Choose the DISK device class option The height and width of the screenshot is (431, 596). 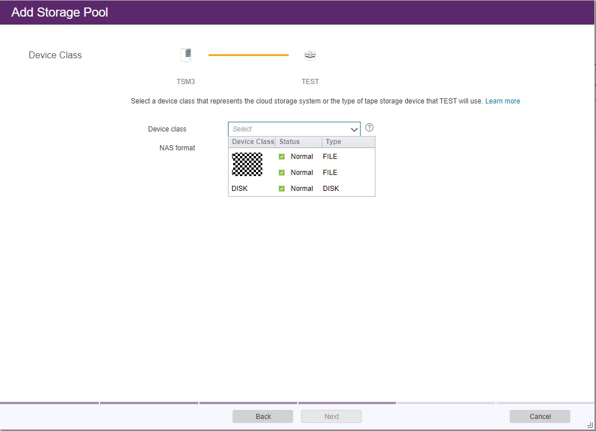pos(240,189)
